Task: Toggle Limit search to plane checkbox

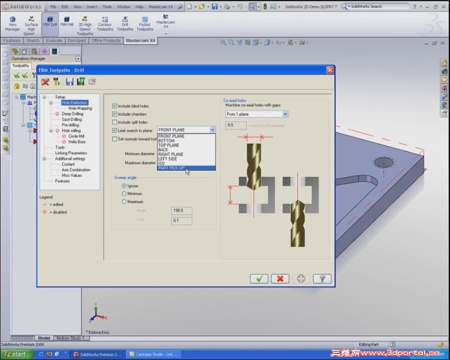Action: (x=115, y=130)
